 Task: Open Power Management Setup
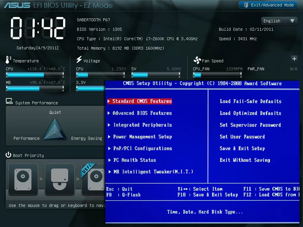coord(142,137)
